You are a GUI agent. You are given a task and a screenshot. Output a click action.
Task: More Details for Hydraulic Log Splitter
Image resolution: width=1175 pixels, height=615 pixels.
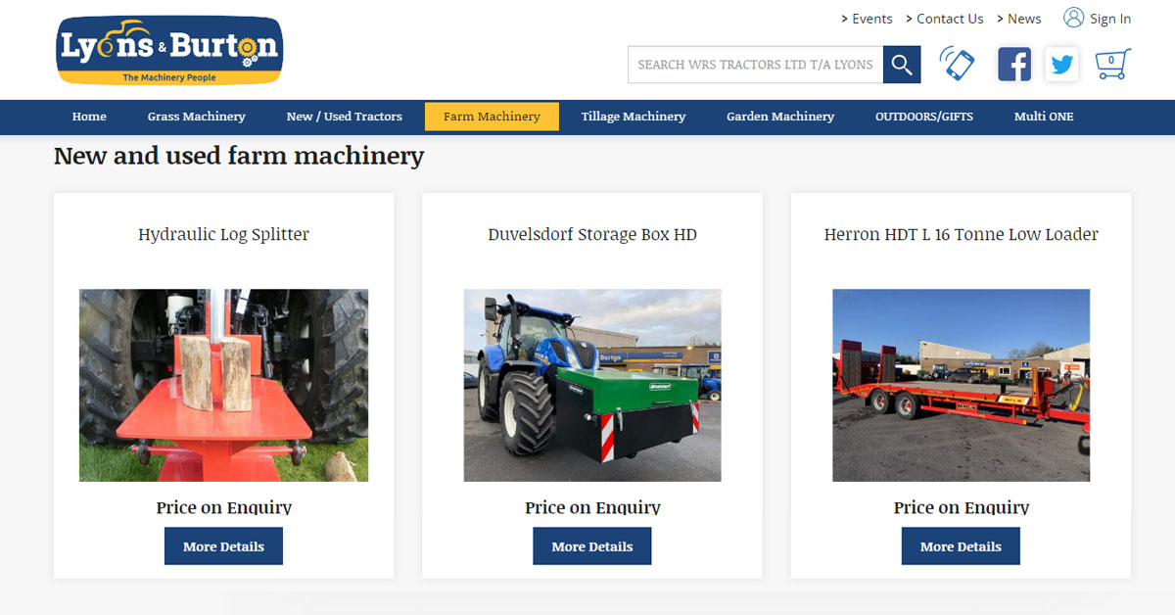[223, 546]
